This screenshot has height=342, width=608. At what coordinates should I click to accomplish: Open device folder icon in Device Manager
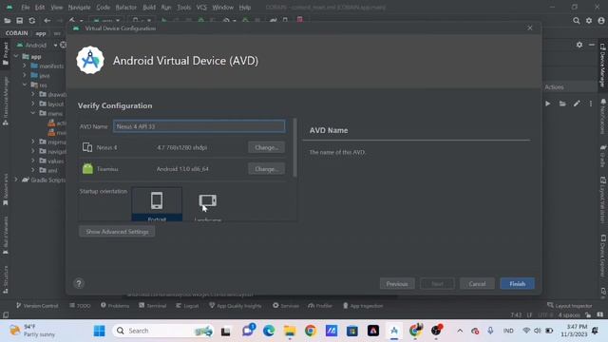click(562, 104)
